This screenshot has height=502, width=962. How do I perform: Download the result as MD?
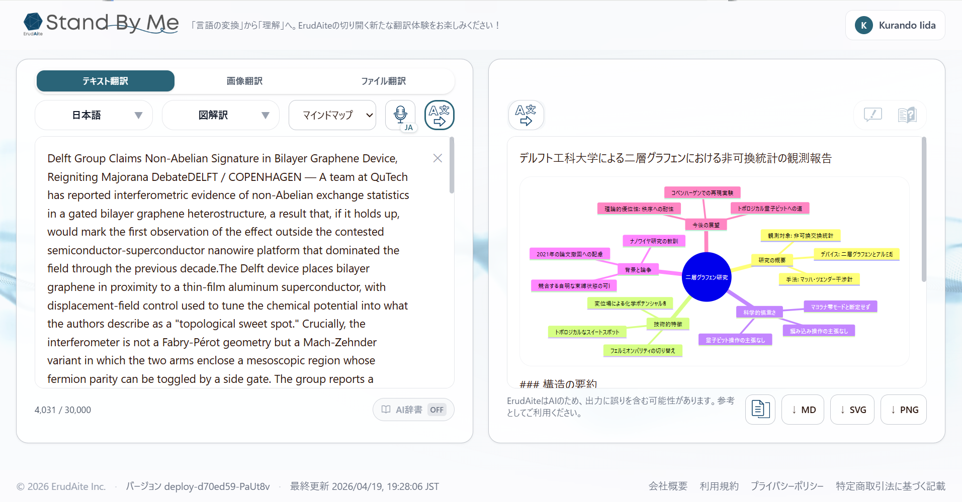point(803,409)
